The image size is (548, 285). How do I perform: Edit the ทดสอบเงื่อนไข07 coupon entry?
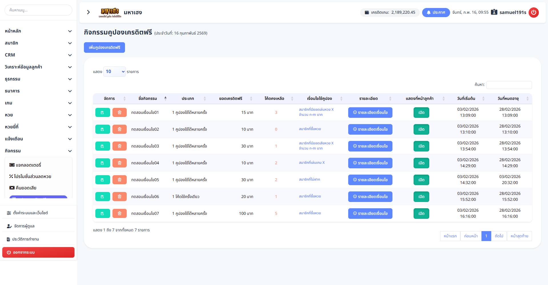pos(102,213)
